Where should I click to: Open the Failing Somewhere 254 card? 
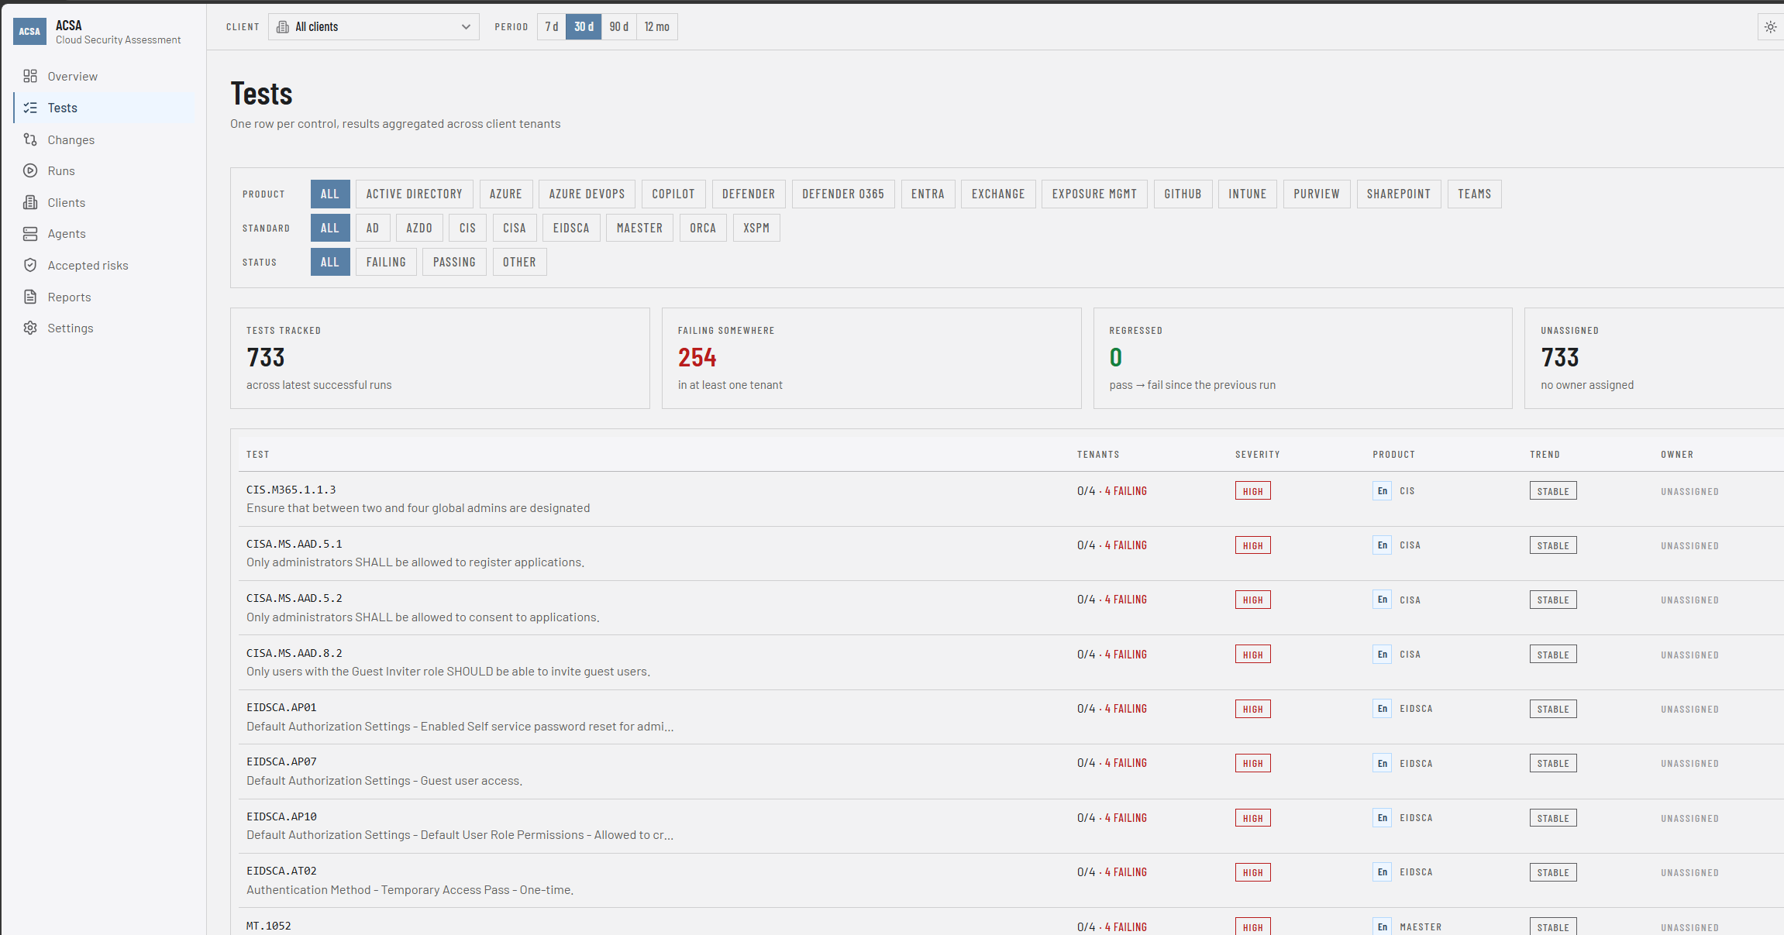tap(872, 358)
